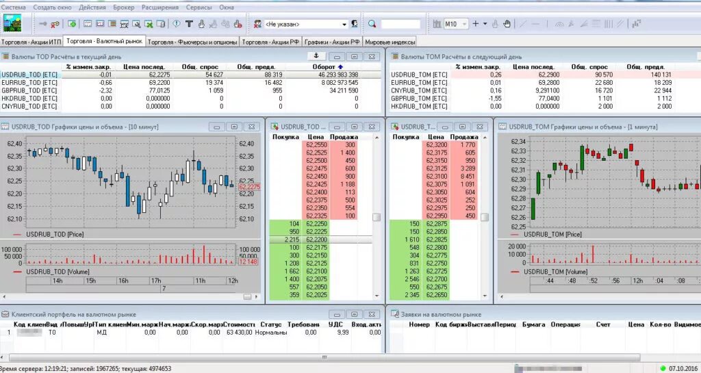This screenshot has height=373, width=701.
Task: Click the 62,2875 bid price in TOM book
Action: tap(436, 224)
